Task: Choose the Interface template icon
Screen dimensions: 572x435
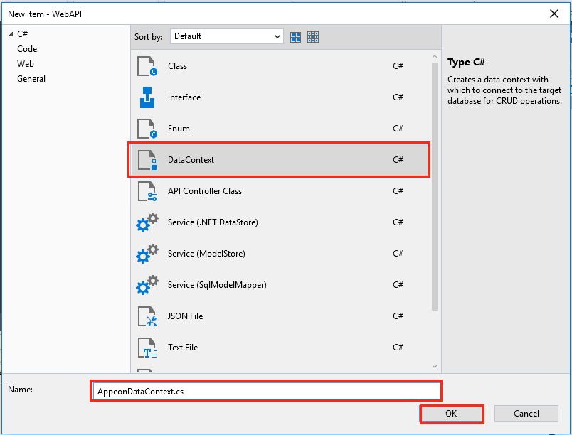Action: point(147,97)
